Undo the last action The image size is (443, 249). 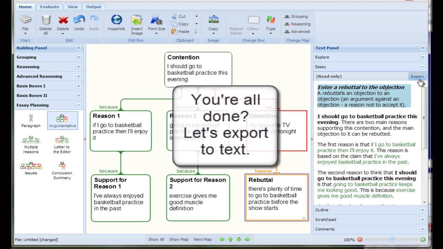click(x=79, y=20)
